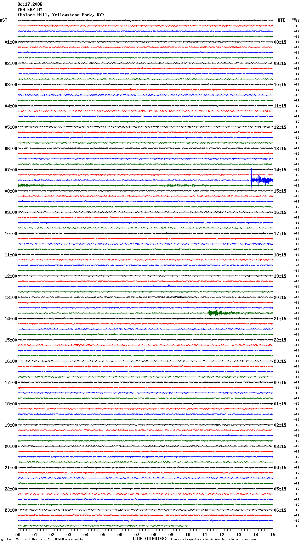Screen dimensions: 301x544
Task: Click the Each Vertical Division 83.33 microvolts note
Action: pyautogui.click(x=45, y=539)
